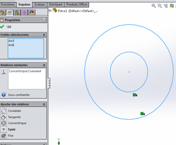
Task: Switch to the Evaluer tab
Action: pyautogui.click(x=40, y=4)
